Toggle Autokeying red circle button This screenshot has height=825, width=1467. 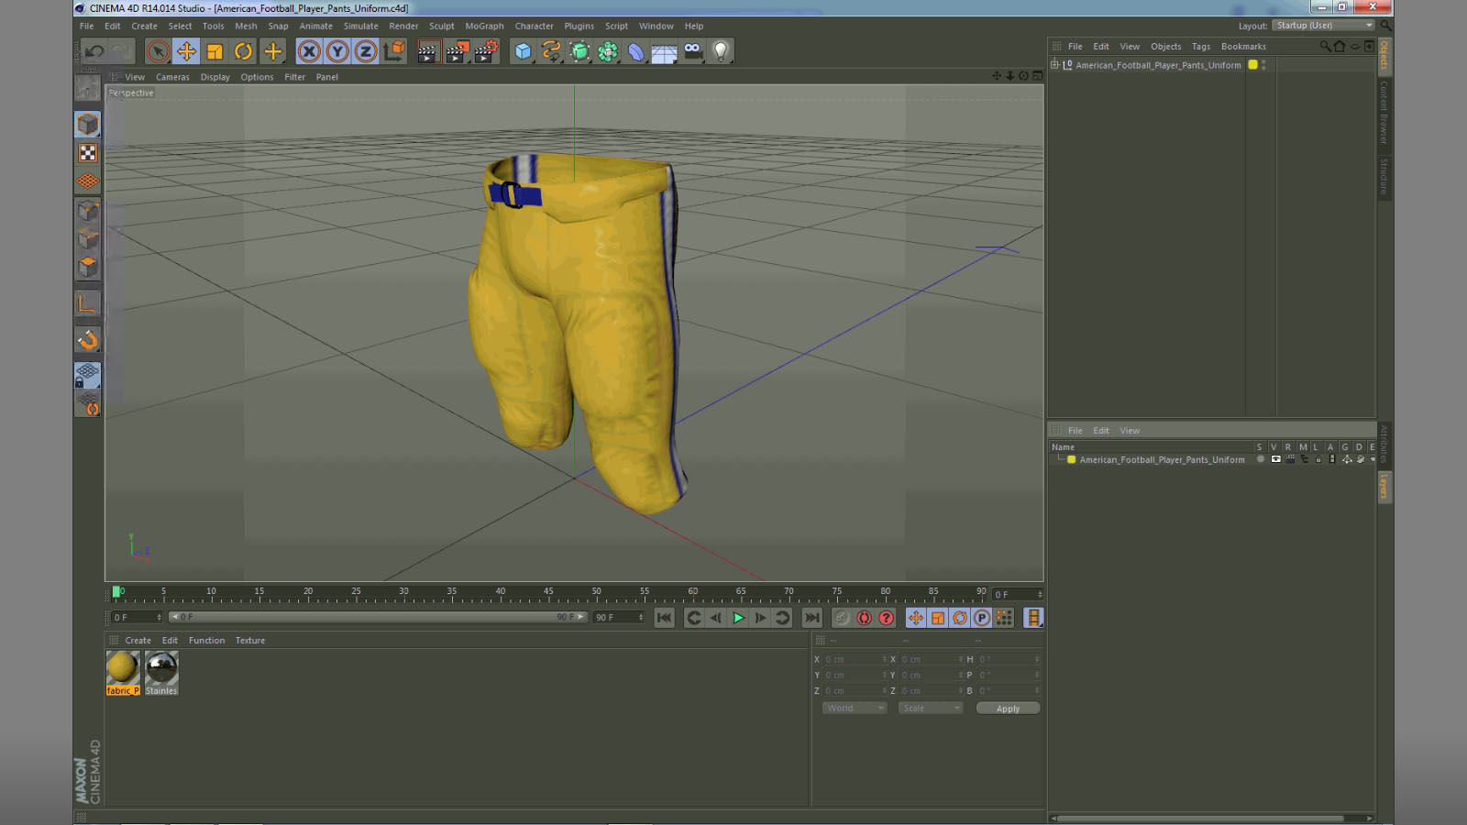pos(864,618)
